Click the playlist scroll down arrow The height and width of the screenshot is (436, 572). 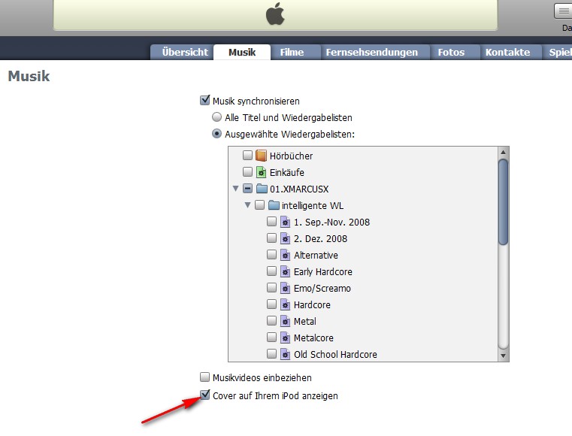point(504,356)
